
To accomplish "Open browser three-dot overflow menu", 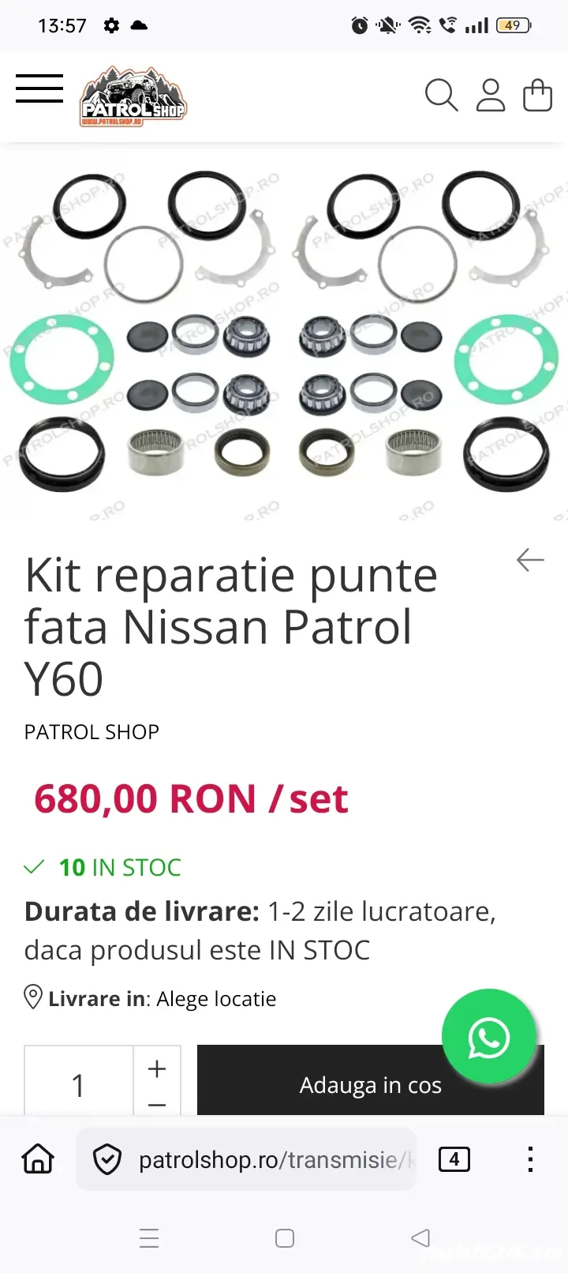I will point(530,1159).
